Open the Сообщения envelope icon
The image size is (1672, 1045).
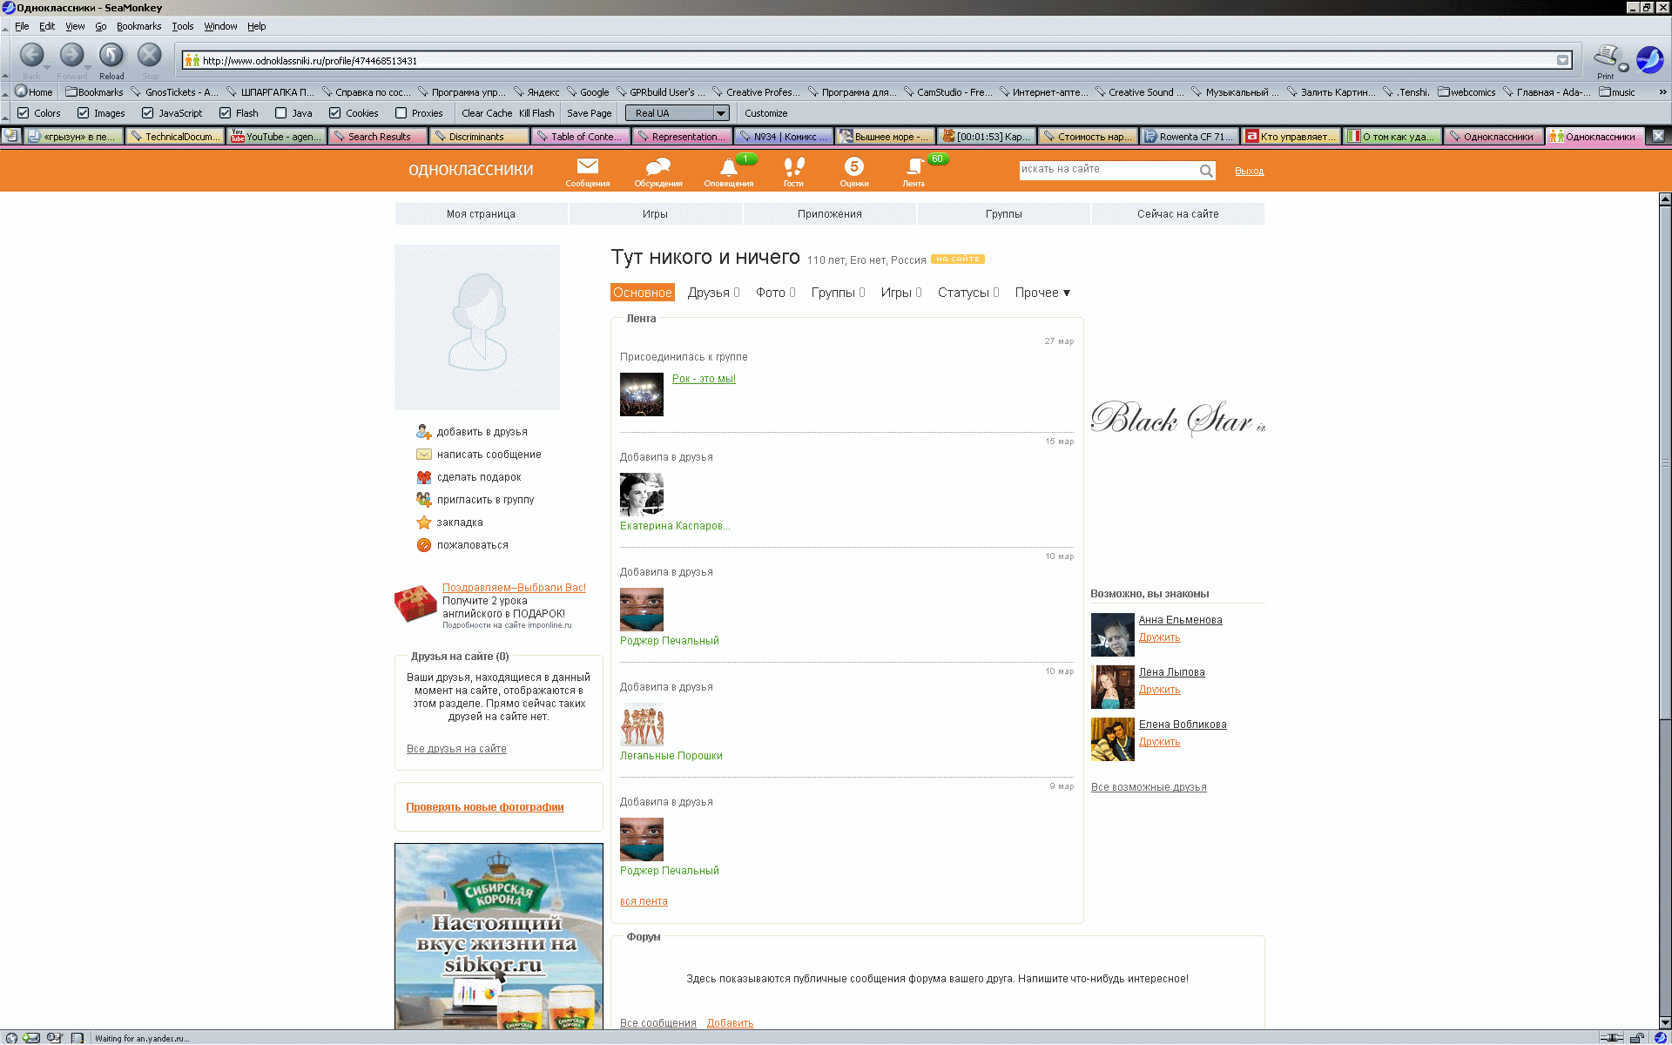588,166
